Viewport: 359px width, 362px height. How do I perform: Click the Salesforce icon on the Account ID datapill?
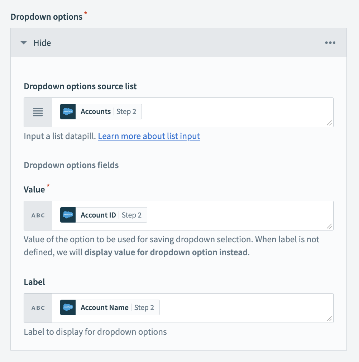coord(68,215)
